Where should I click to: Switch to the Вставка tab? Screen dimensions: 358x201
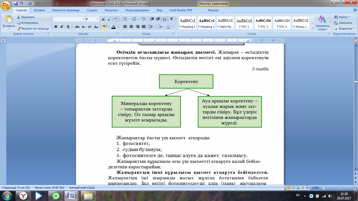(39, 10)
